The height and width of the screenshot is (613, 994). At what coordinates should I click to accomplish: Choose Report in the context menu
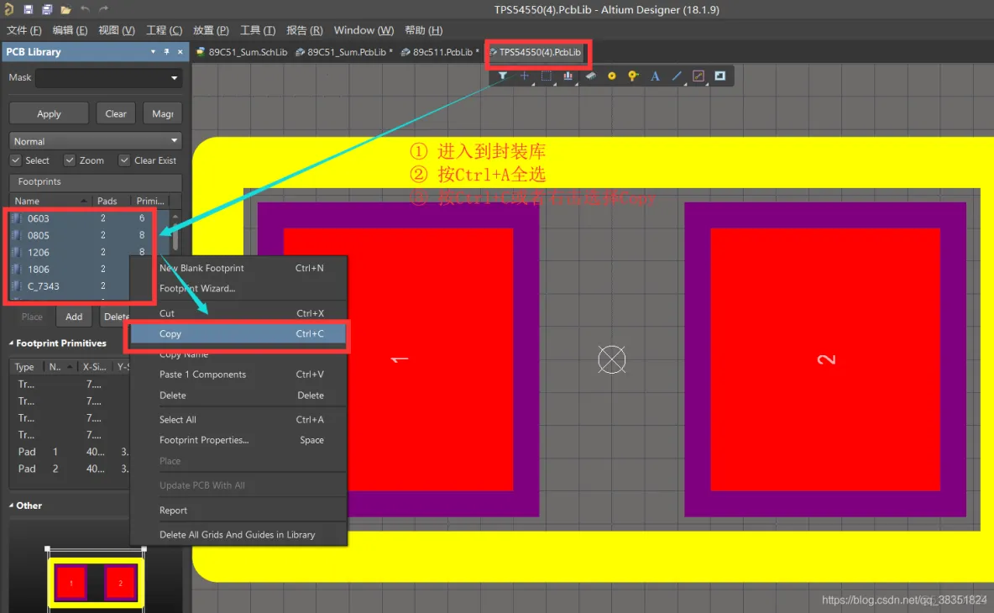click(238, 511)
